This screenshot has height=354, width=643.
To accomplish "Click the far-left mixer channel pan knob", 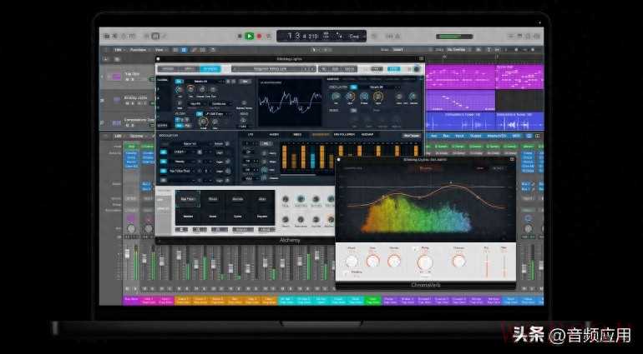I will [130, 227].
